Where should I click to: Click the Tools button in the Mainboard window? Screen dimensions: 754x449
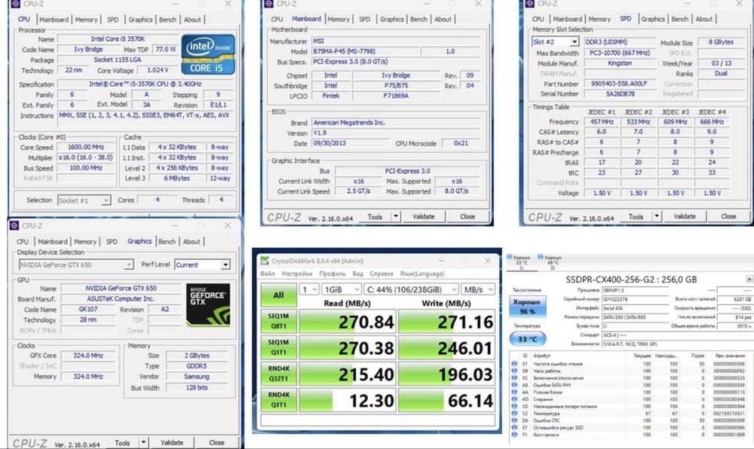[375, 216]
